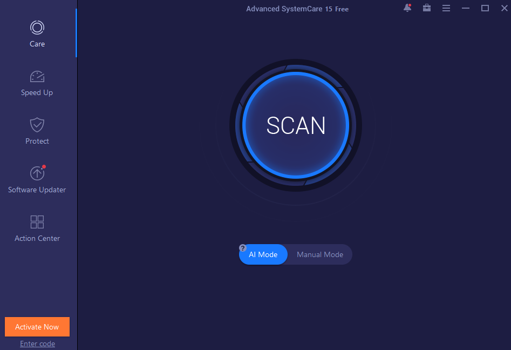Viewport: 511px width, 350px height.
Task: Start the big SCAN button
Action: tap(296, 125)
